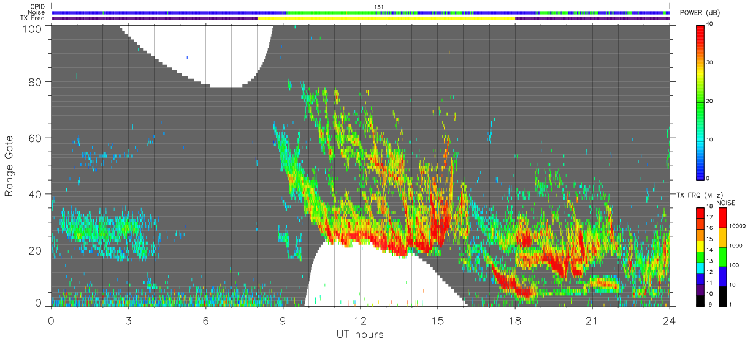Click the TX frequency color scale bar
This screenshot has height=347, width=753.
click(x=700, y=256)
